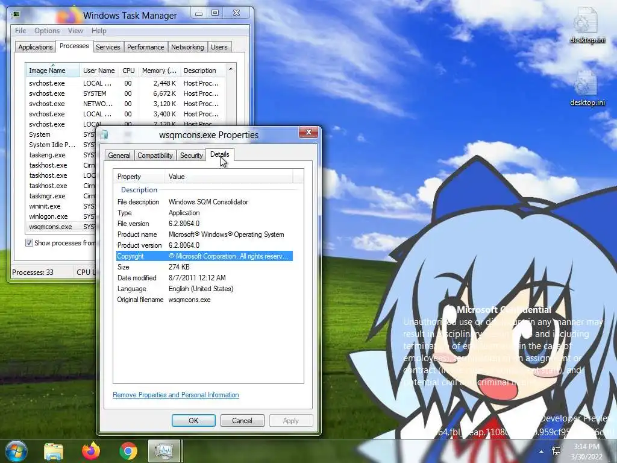Launch Firefox from the taskbar
617x463 pixels.
coord(91,451)
